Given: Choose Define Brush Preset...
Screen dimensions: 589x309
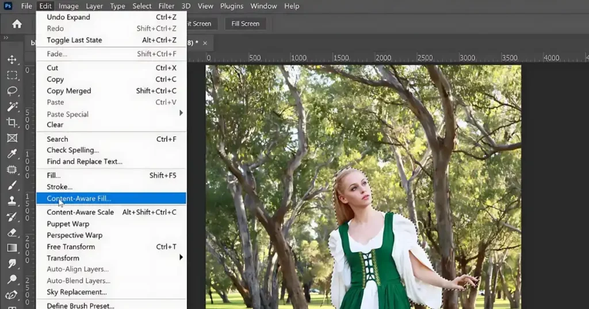Looking at the screenshot, I should coord(111,305).
